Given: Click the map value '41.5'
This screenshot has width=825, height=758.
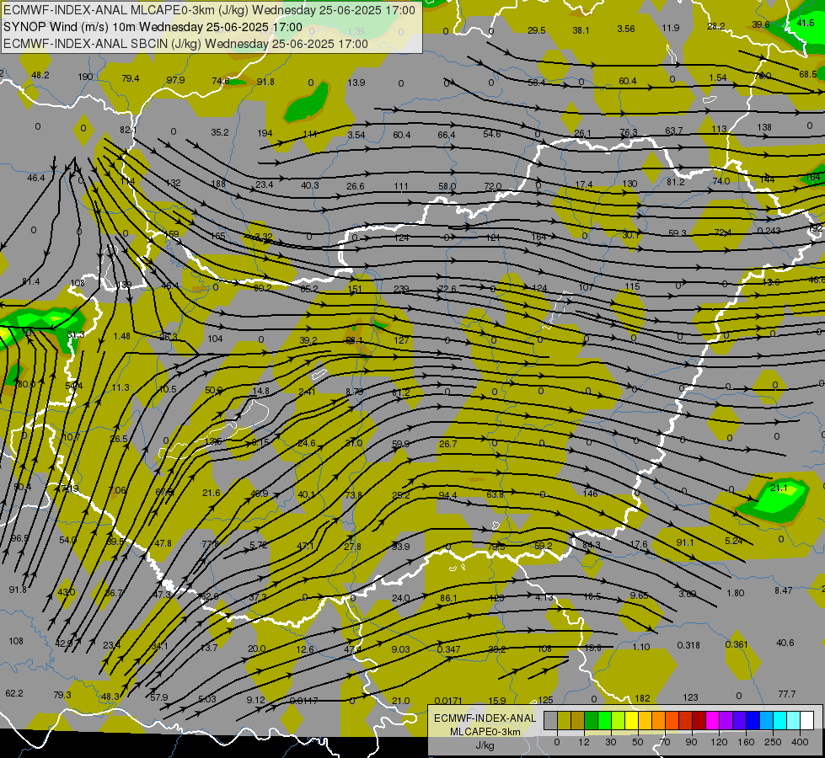Looking at the screenshot, I should click(x=806, y=23).
